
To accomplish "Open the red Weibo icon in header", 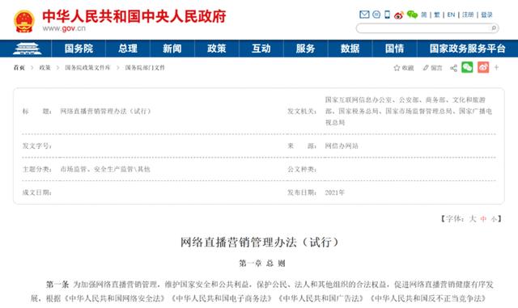I will 399,15.
